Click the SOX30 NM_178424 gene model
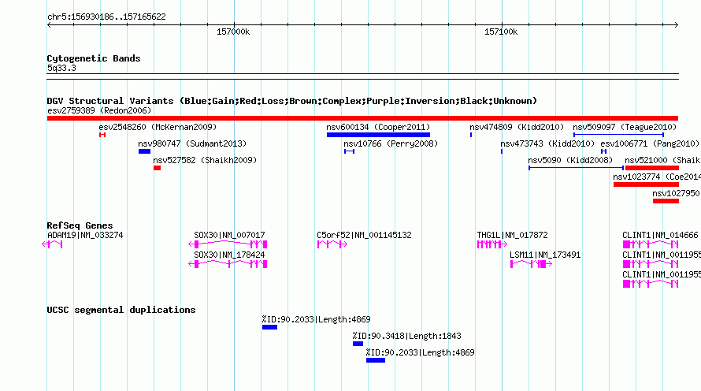This screenshot has width=701, height=391. pyautogui.click(x=228, y=264)
